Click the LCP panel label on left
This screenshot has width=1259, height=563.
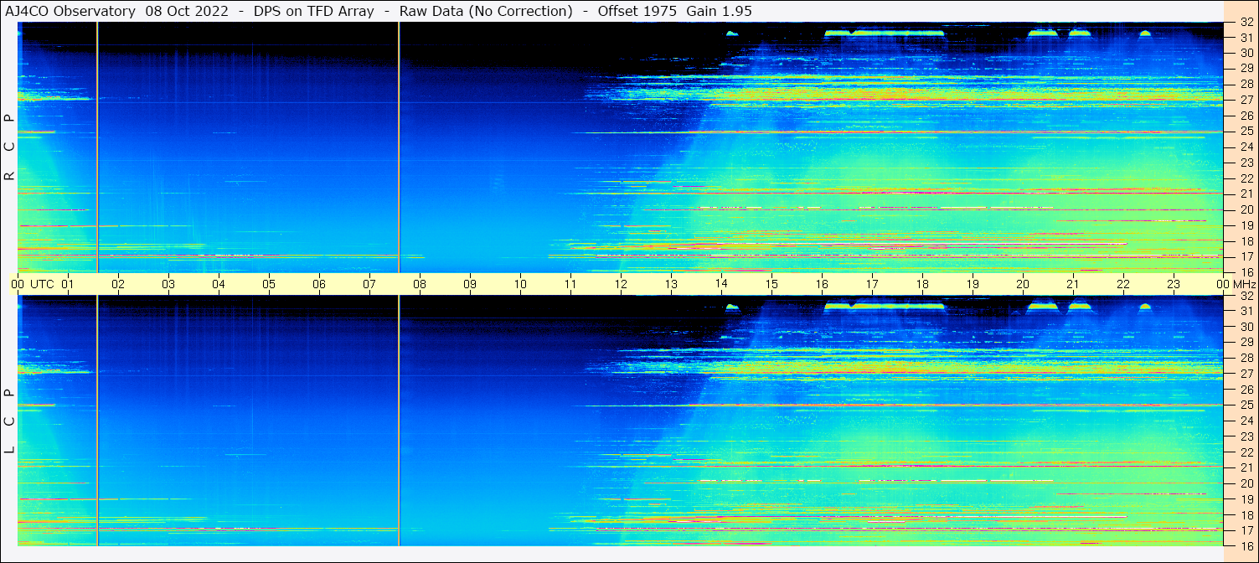point(10,421)
